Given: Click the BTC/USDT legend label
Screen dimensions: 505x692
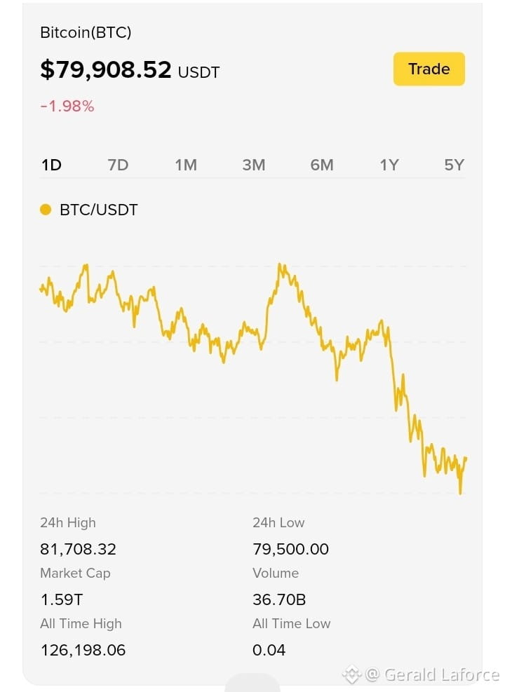Looking at the screenshot, I should (x=98, y=210).
